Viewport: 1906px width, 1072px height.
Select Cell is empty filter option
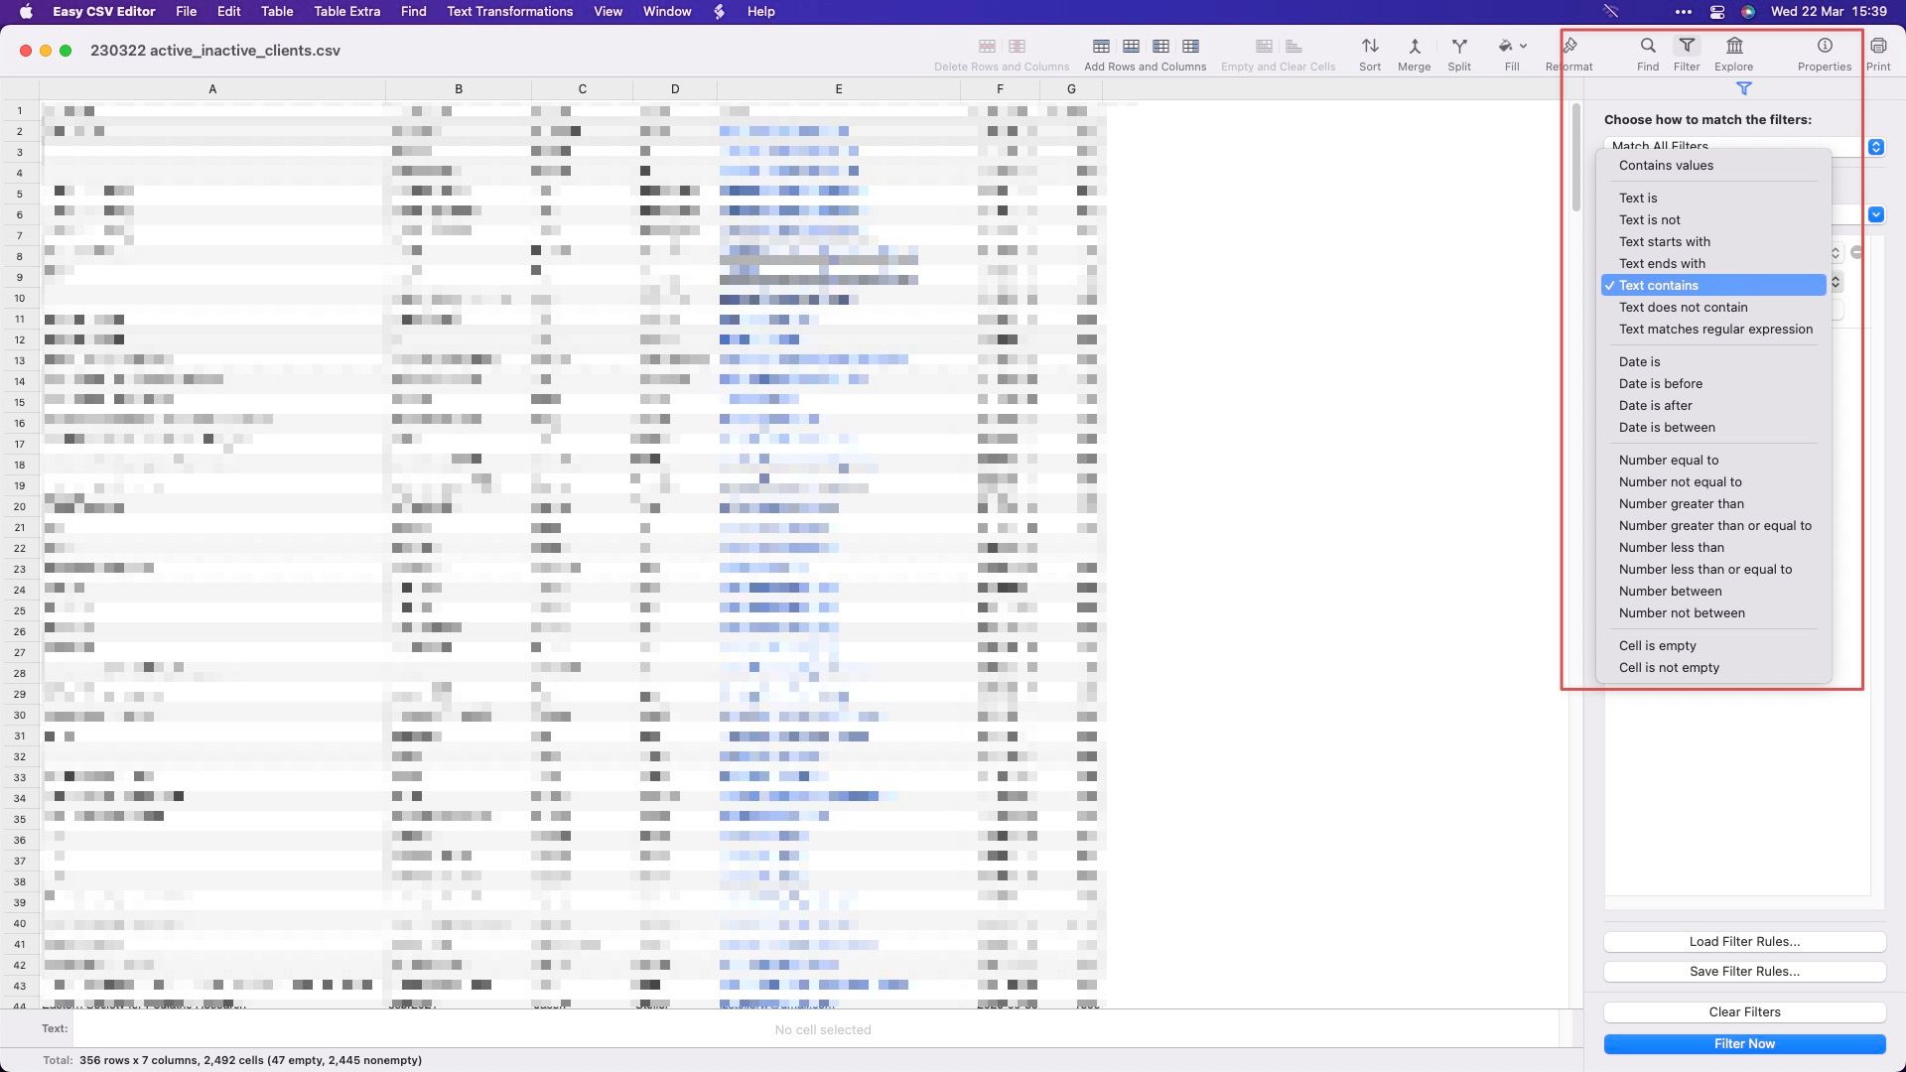point(1657,645)
